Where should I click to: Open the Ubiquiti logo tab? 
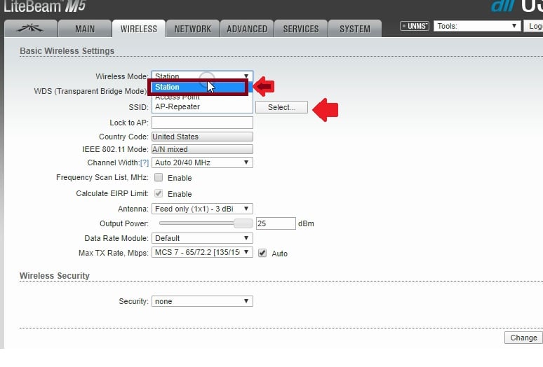click(x=29, y=29)
